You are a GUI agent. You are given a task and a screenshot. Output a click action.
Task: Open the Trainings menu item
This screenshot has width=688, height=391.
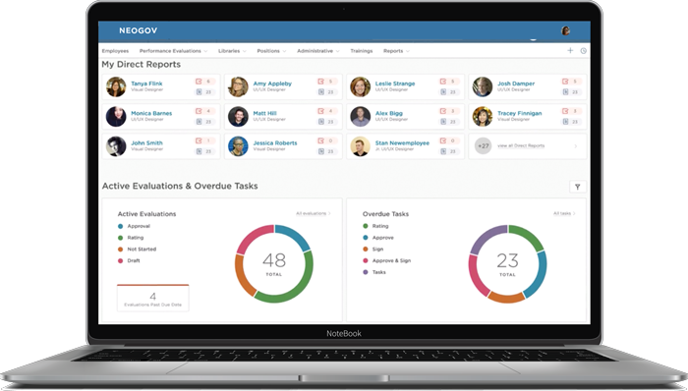coord(361,51)
